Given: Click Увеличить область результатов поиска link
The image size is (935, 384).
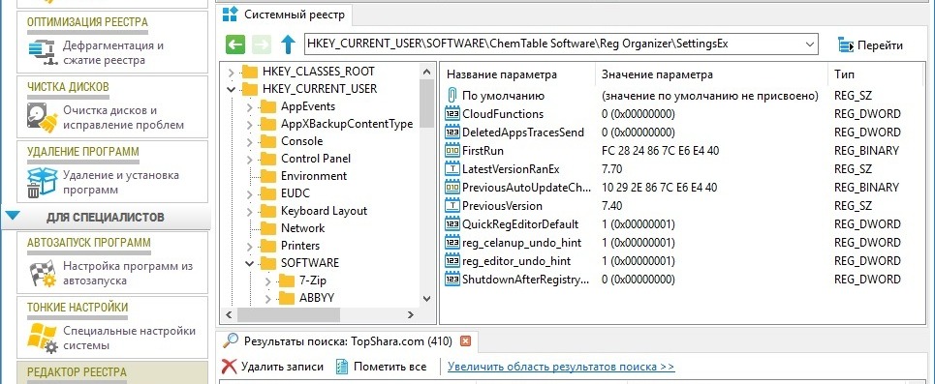Looking at the screenshot, I should click(x=561, y=367).
